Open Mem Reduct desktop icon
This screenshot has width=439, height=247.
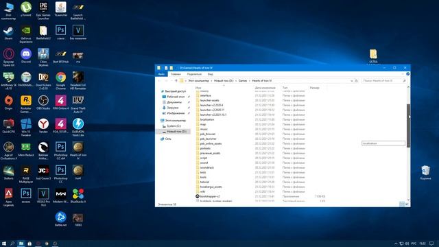(x=26, y=150)
